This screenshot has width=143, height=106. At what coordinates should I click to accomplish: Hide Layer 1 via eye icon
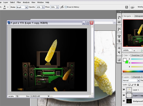[124, 90]
